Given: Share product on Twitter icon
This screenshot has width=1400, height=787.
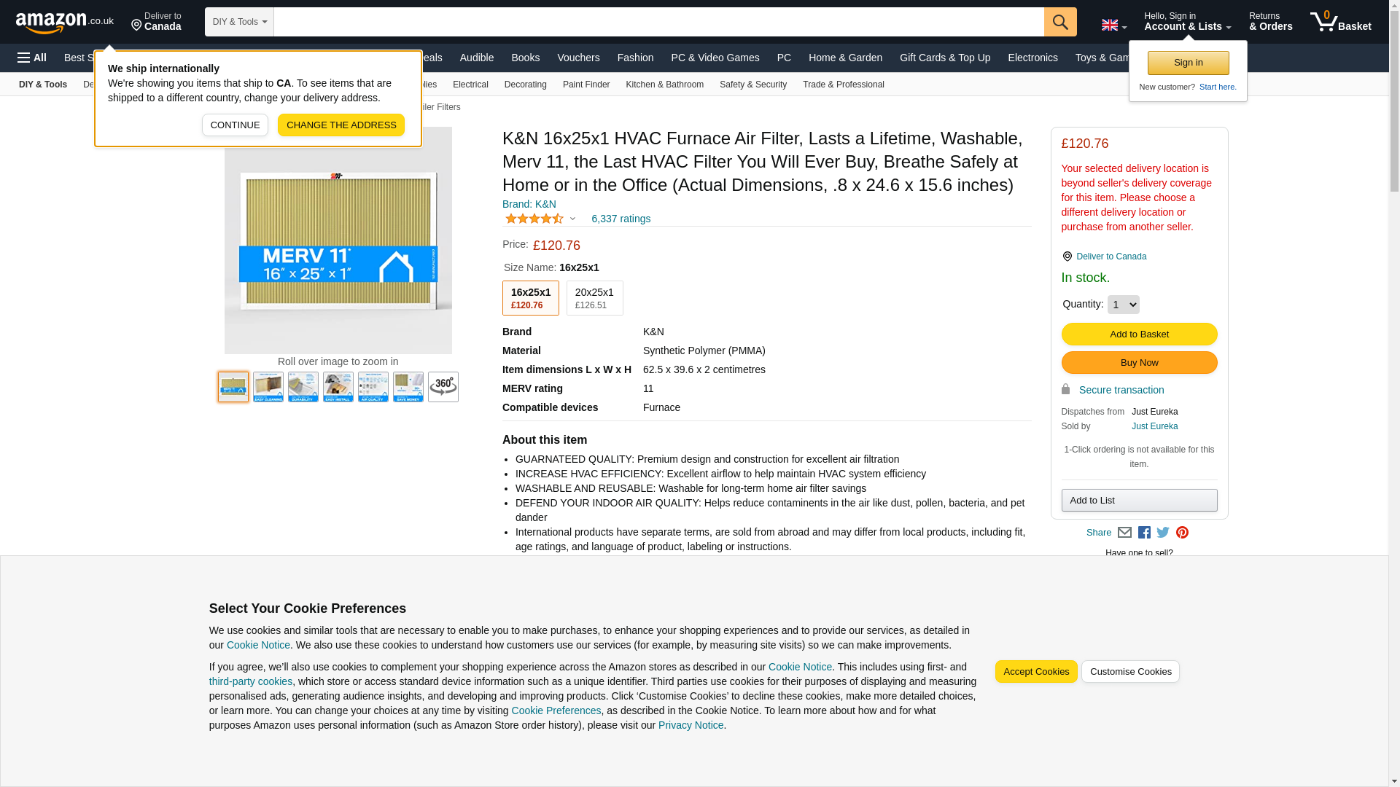Looking at the screenshot, I should pyautogui.click(x=1163, y=533).
